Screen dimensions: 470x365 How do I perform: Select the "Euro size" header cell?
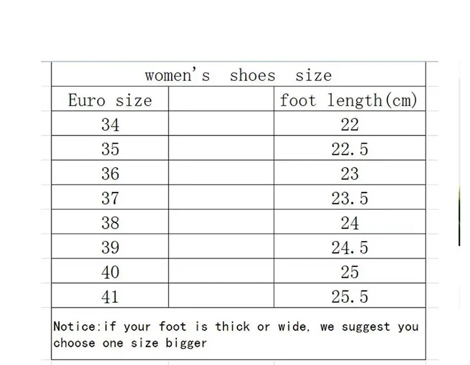click(110, 100)
